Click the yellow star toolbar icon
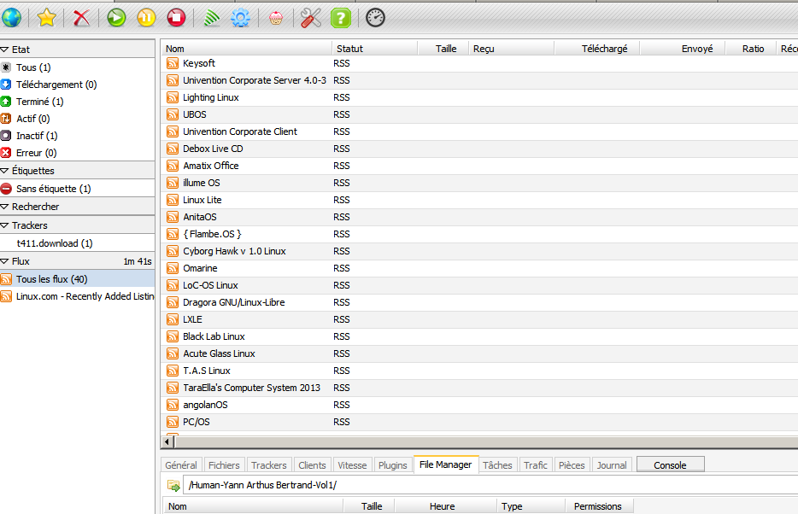This screenshot has width=798, height=514. coord(47,17)
